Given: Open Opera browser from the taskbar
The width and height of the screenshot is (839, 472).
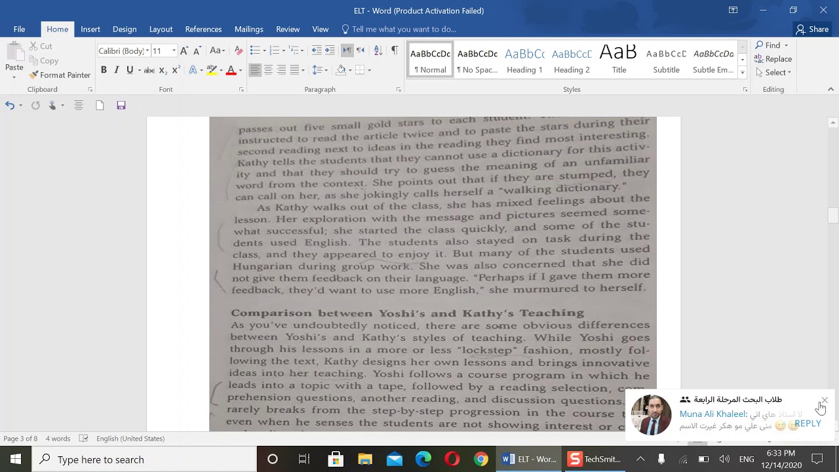Looking at the screenshot, I should tap(452, 460).
